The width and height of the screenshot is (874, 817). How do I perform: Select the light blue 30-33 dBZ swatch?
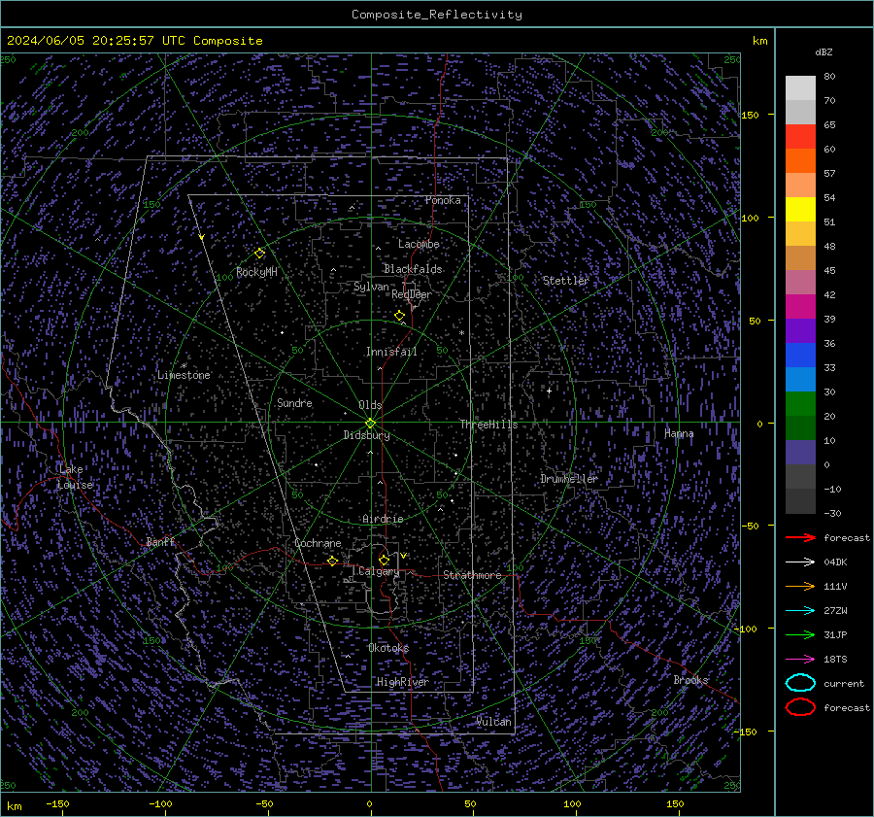[x=800, y=379]
